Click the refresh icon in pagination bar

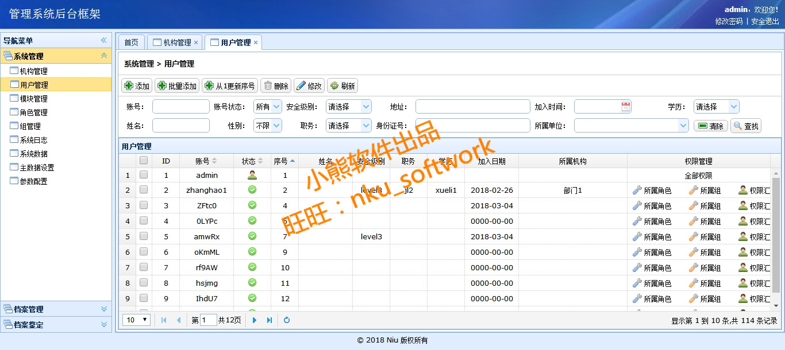(x=287, y=320)
